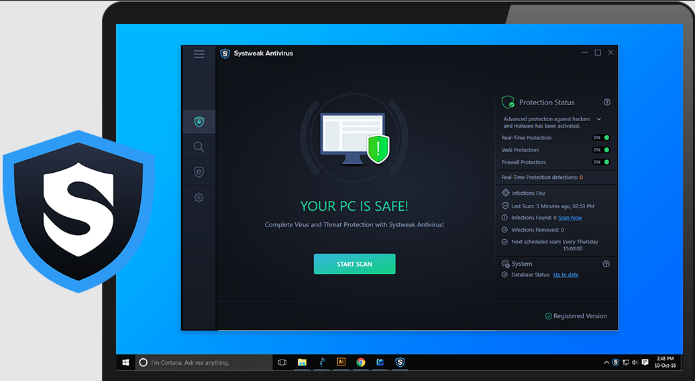Open the Settings gear sidebar icon
695x381 pixels.
click(199, 198)
